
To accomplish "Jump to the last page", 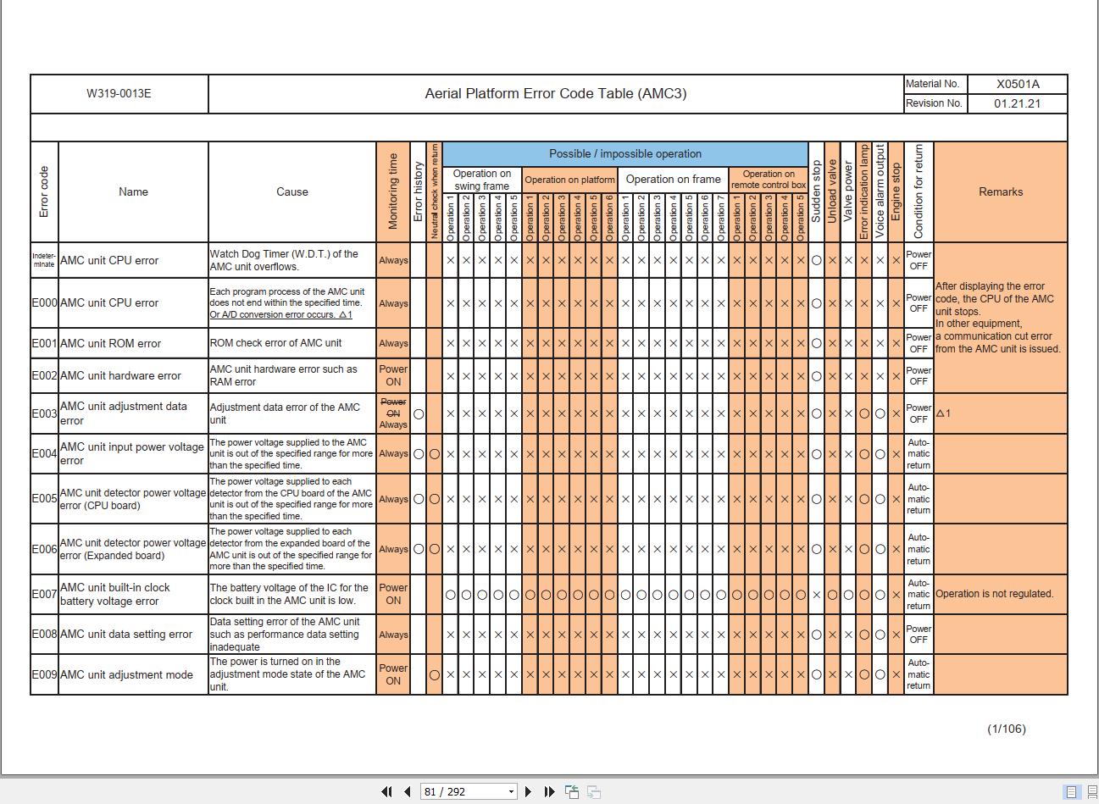I will 547,790.
